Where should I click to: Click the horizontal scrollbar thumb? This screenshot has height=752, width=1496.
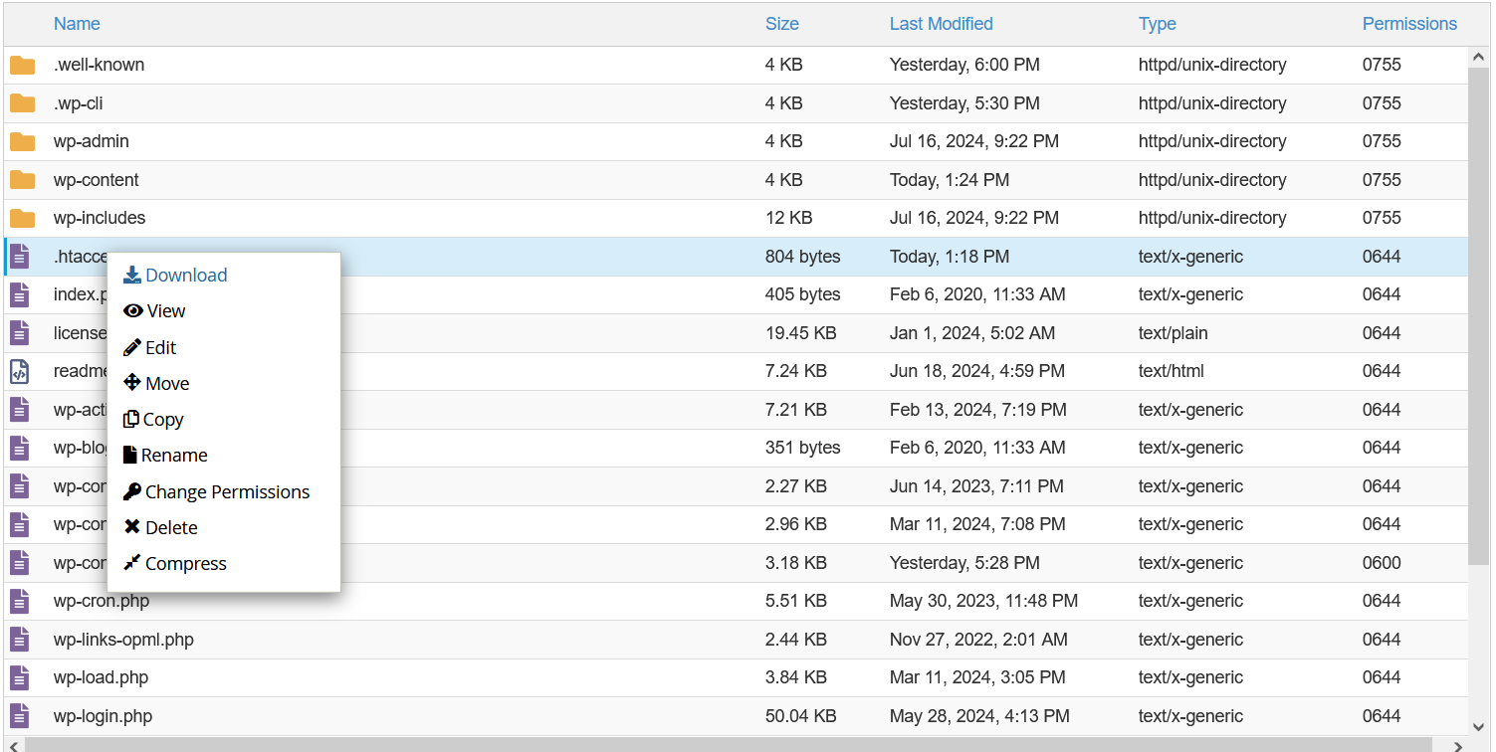coord(729,745)
